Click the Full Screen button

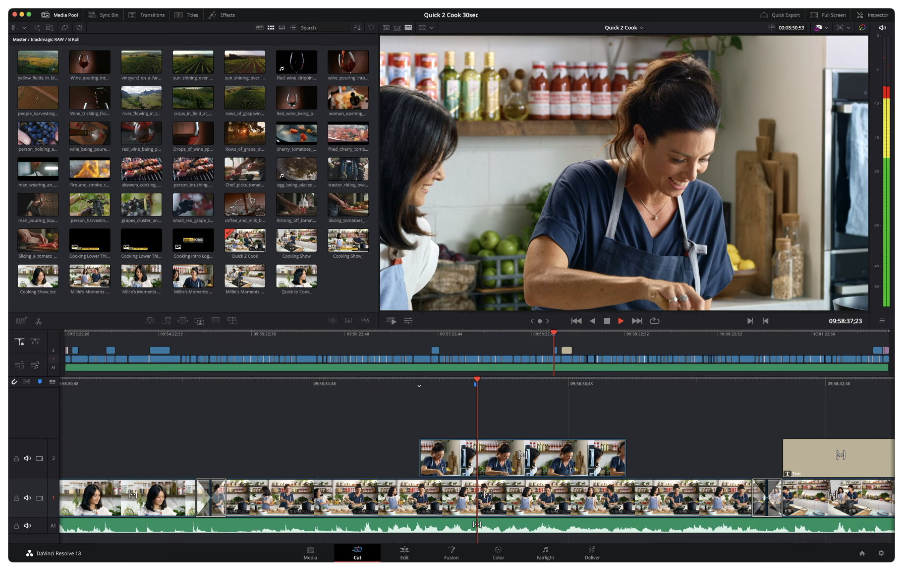(828, 15)
